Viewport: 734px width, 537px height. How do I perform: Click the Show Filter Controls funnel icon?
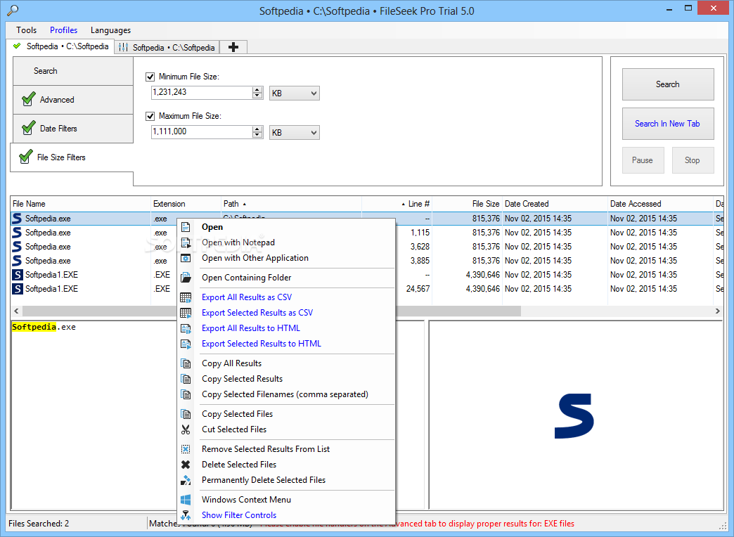[186, 515]
